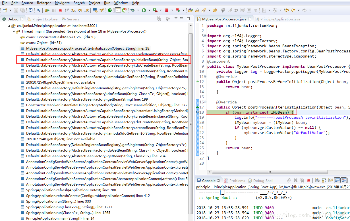Click the Remove All Terminated Launches button
This screenshot has height=221, width=350.
pyautogui.click(x=159, y=19)
